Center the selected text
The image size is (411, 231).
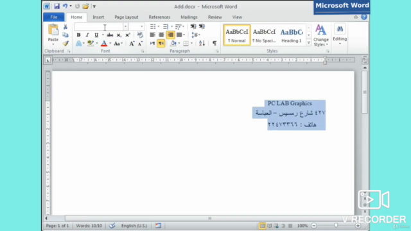pos(161,35)
